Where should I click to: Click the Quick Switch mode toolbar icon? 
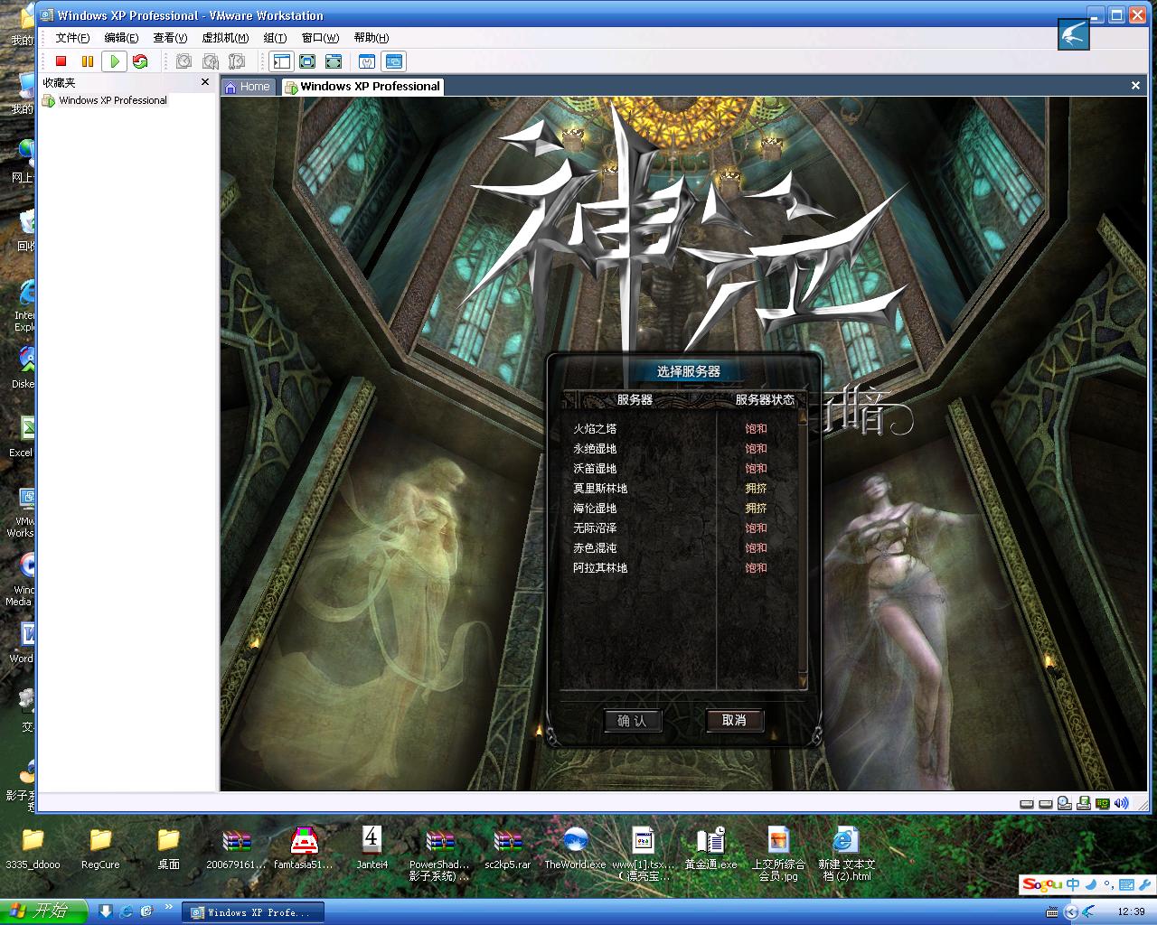tap(308, 61)
